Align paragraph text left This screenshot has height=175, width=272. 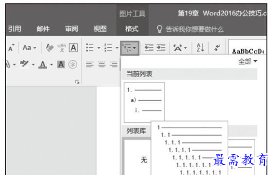pyautogui.click(x=90, y=65)
